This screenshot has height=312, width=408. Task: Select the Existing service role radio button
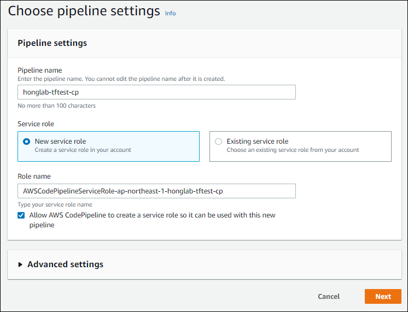(x=219, y=142)
